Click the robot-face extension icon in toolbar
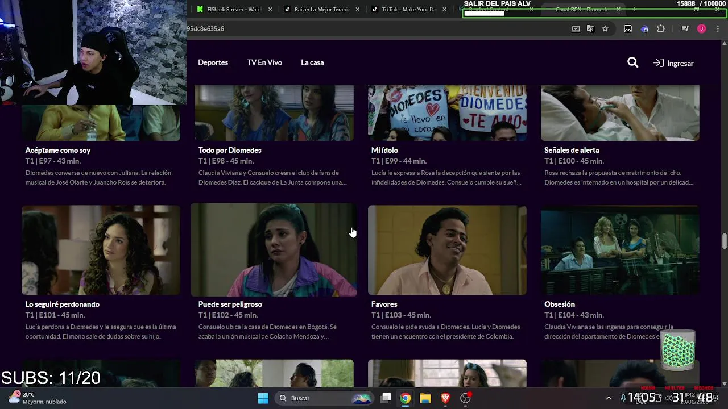 click(628, 28)
